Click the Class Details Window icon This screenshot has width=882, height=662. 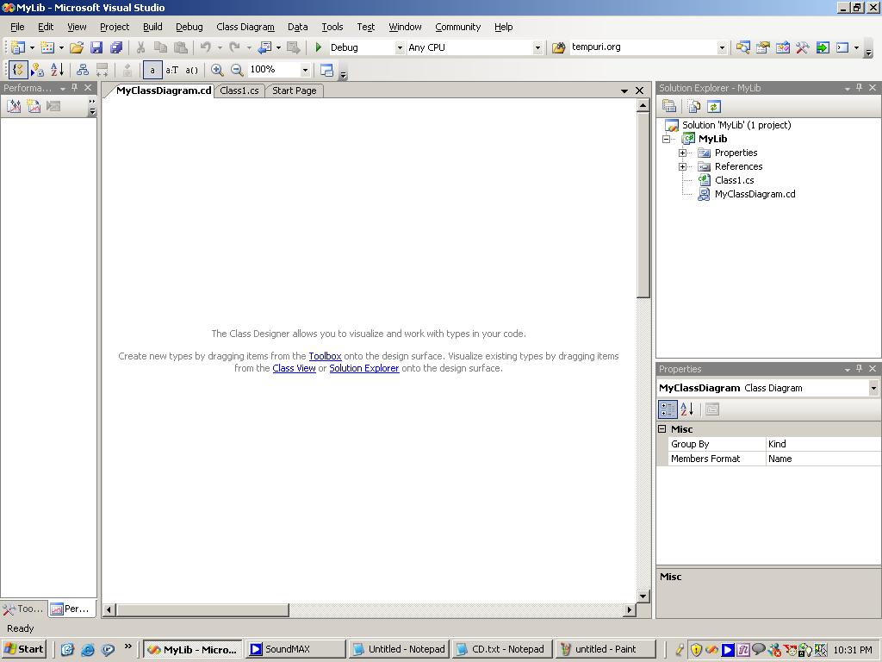(326, 70)
